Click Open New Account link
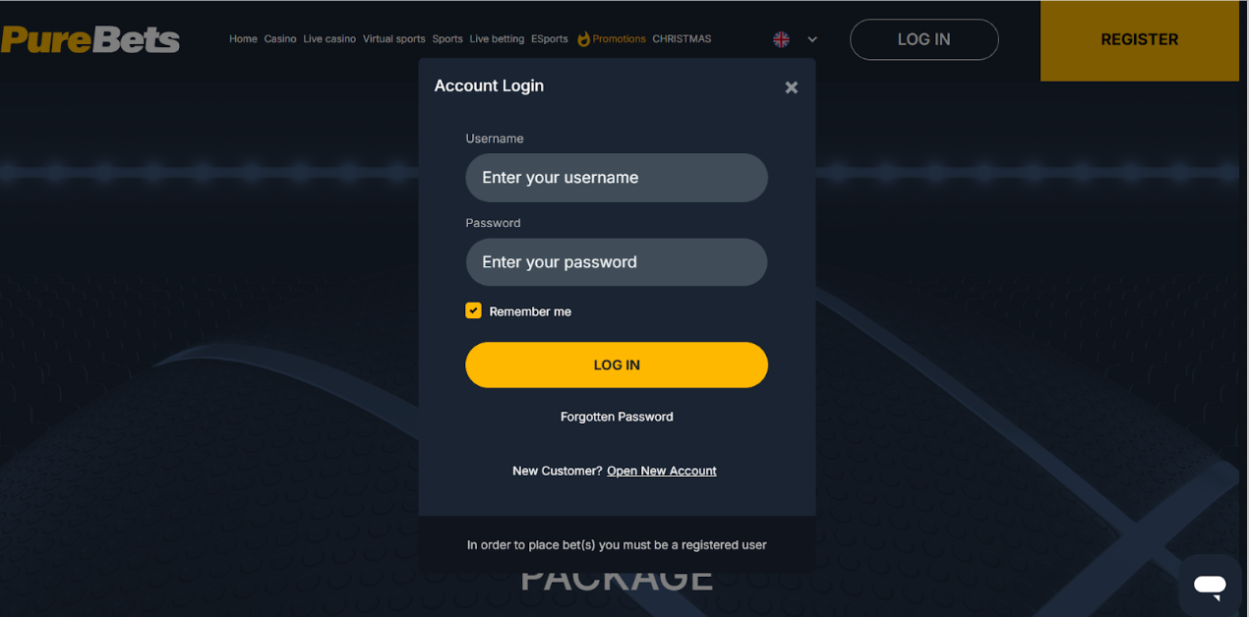1249x617 pixels. click(661, 471)
